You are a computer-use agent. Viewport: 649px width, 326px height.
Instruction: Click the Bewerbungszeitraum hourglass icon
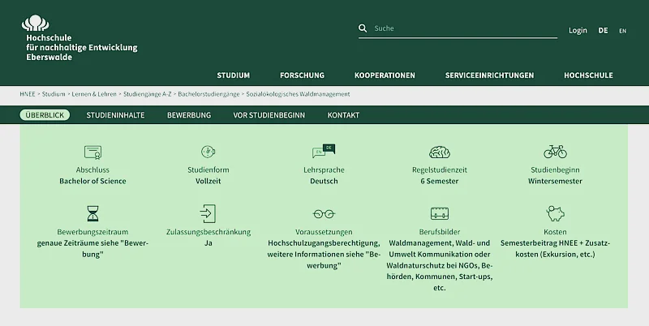click(92, 214)
